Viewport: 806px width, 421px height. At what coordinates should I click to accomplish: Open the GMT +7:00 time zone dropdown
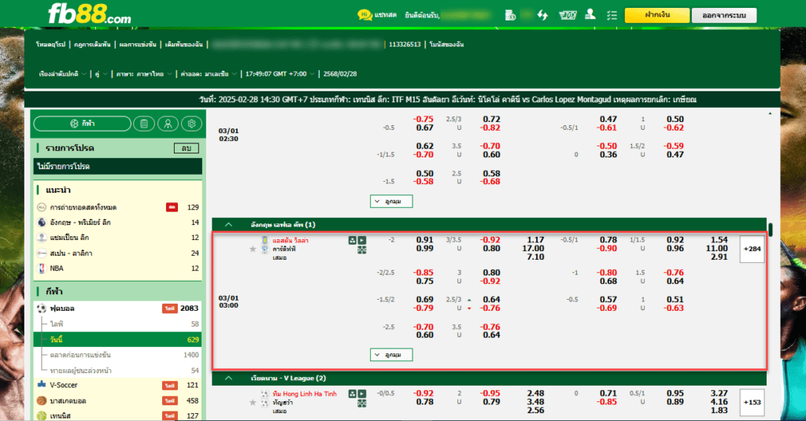pyautogui.click(x=279, y=74)
